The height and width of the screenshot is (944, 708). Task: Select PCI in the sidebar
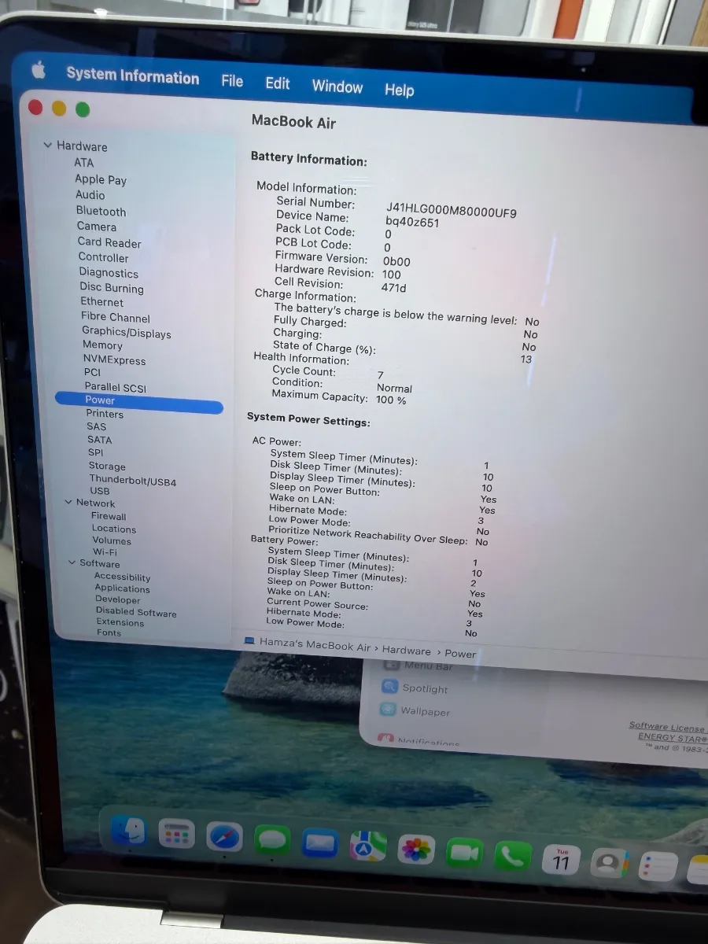(93, 372)
